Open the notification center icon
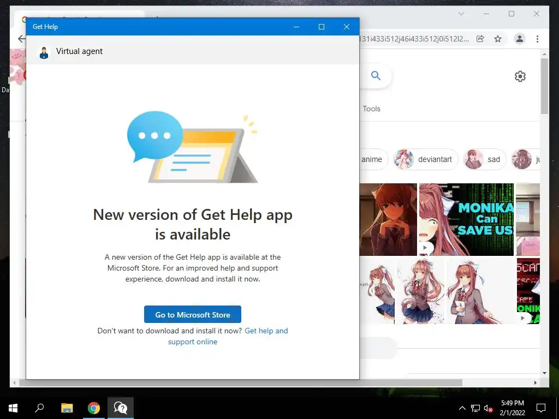The width and height of the screenshot is (559, 419). tap(541, 408)
